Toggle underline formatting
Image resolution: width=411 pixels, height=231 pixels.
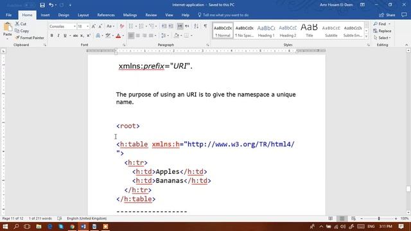click(x=65, y=36)
